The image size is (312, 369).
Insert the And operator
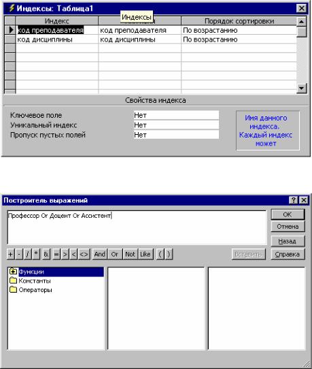click(x=100, y=254)
